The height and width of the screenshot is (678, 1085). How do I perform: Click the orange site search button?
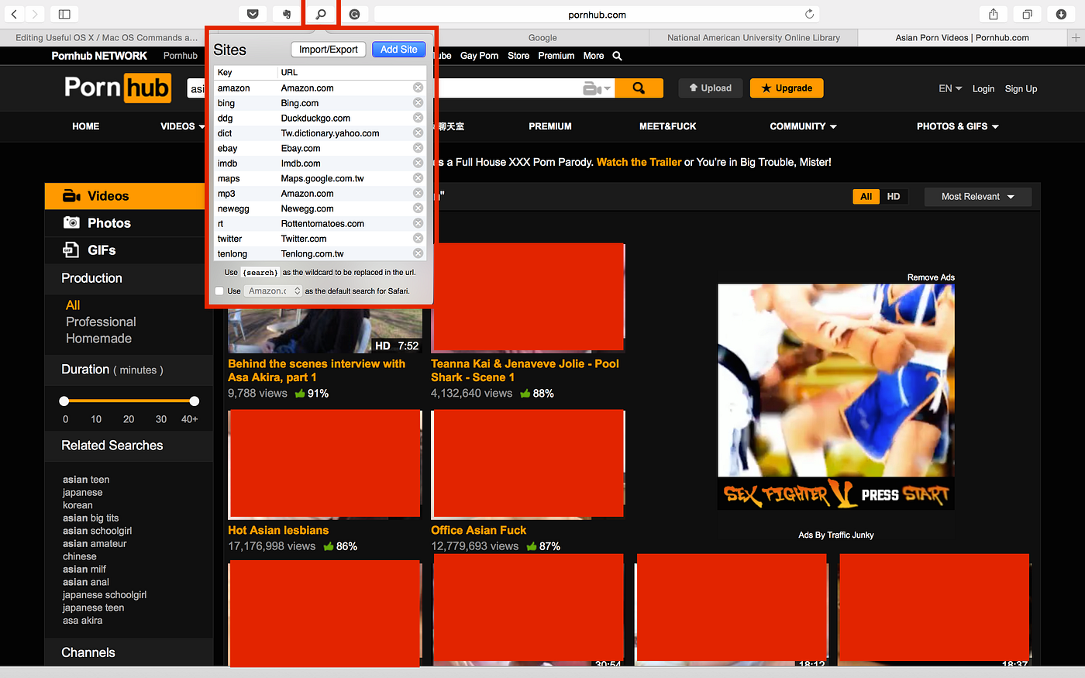pyautogui.click(x=639, y=88)
